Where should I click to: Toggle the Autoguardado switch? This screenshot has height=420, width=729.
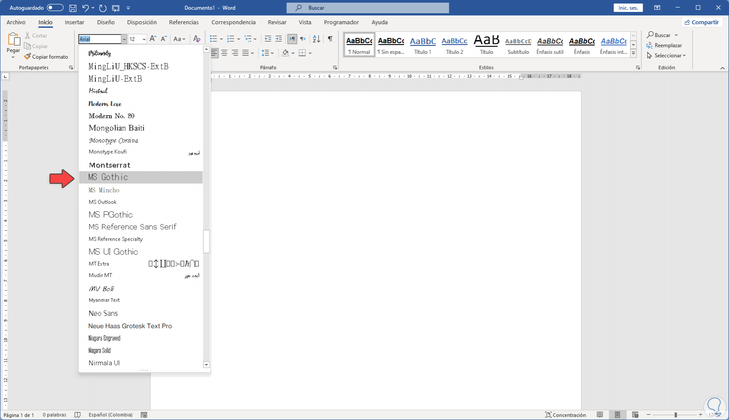pos(55,8)
